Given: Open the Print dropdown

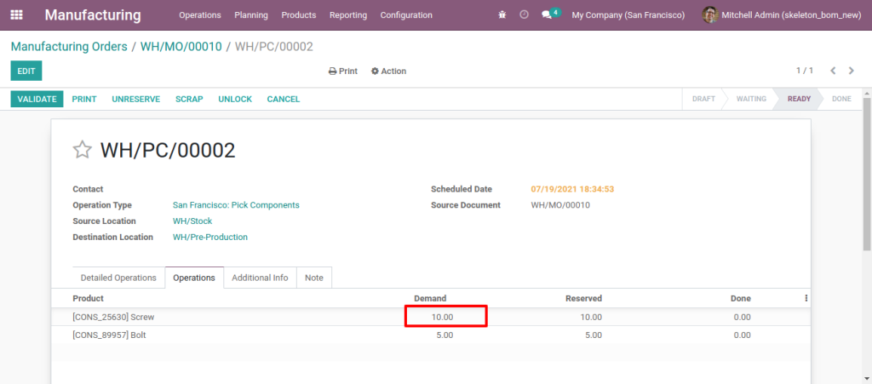Looking at the screenshot, I should pyautogui.click(x=343, y=72).
